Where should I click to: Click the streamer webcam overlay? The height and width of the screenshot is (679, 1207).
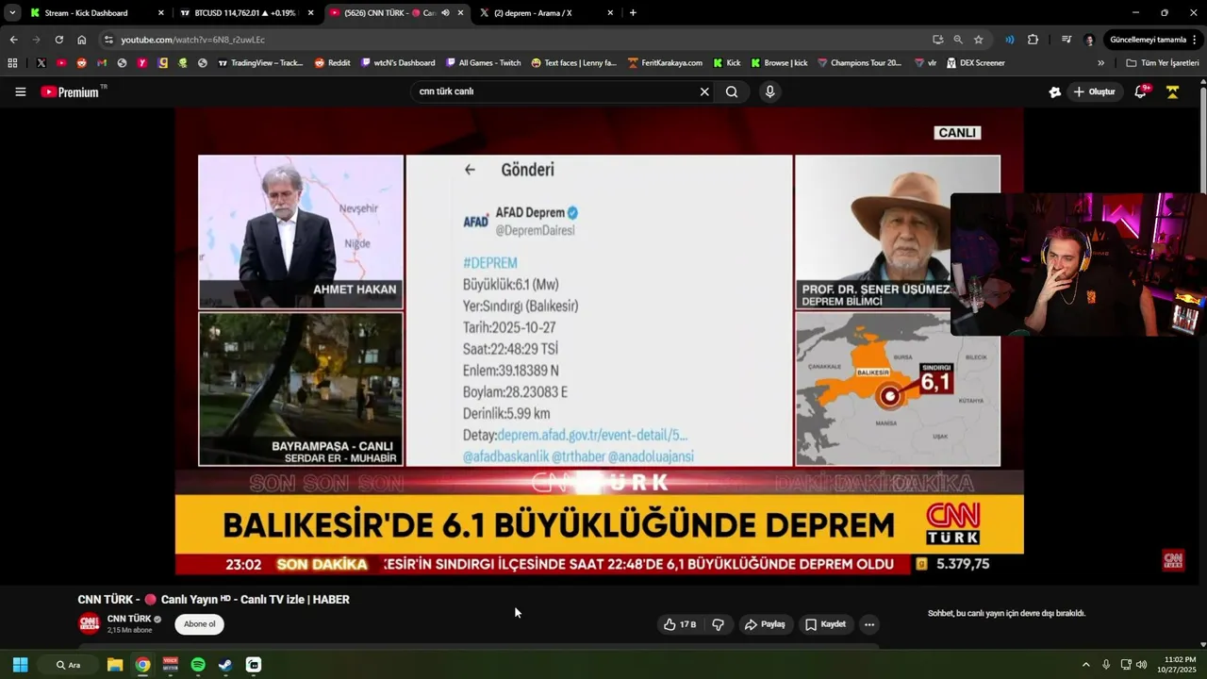(1078, 265)
